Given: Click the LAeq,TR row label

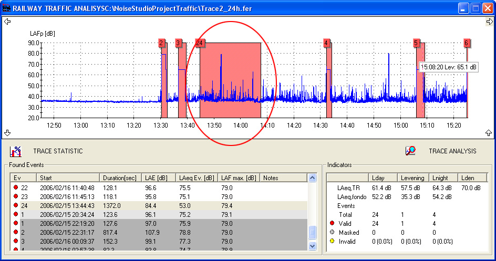Looking at the screenshot, I should pos(348,187).
